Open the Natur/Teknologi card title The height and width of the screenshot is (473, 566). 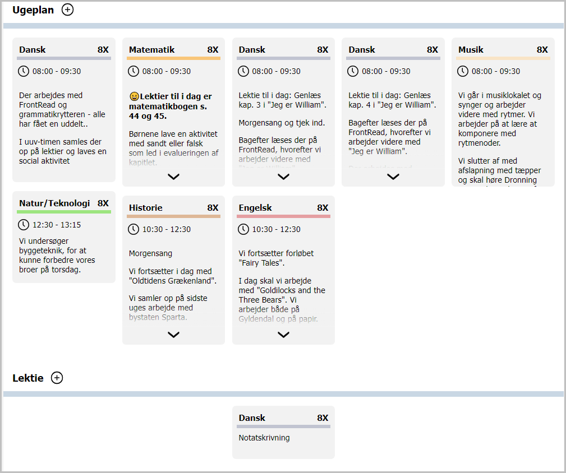tap(54, 203)
